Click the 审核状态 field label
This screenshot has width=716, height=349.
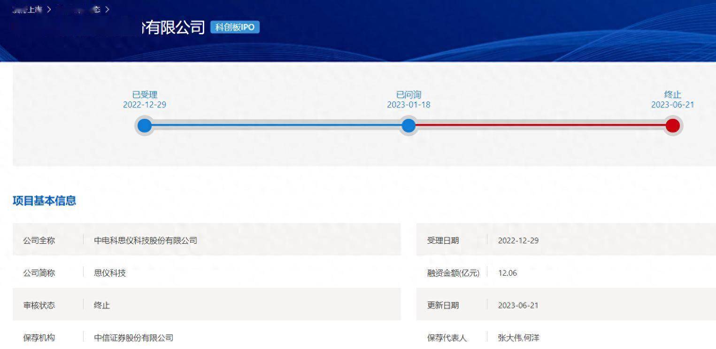click(x=39, y=305)
